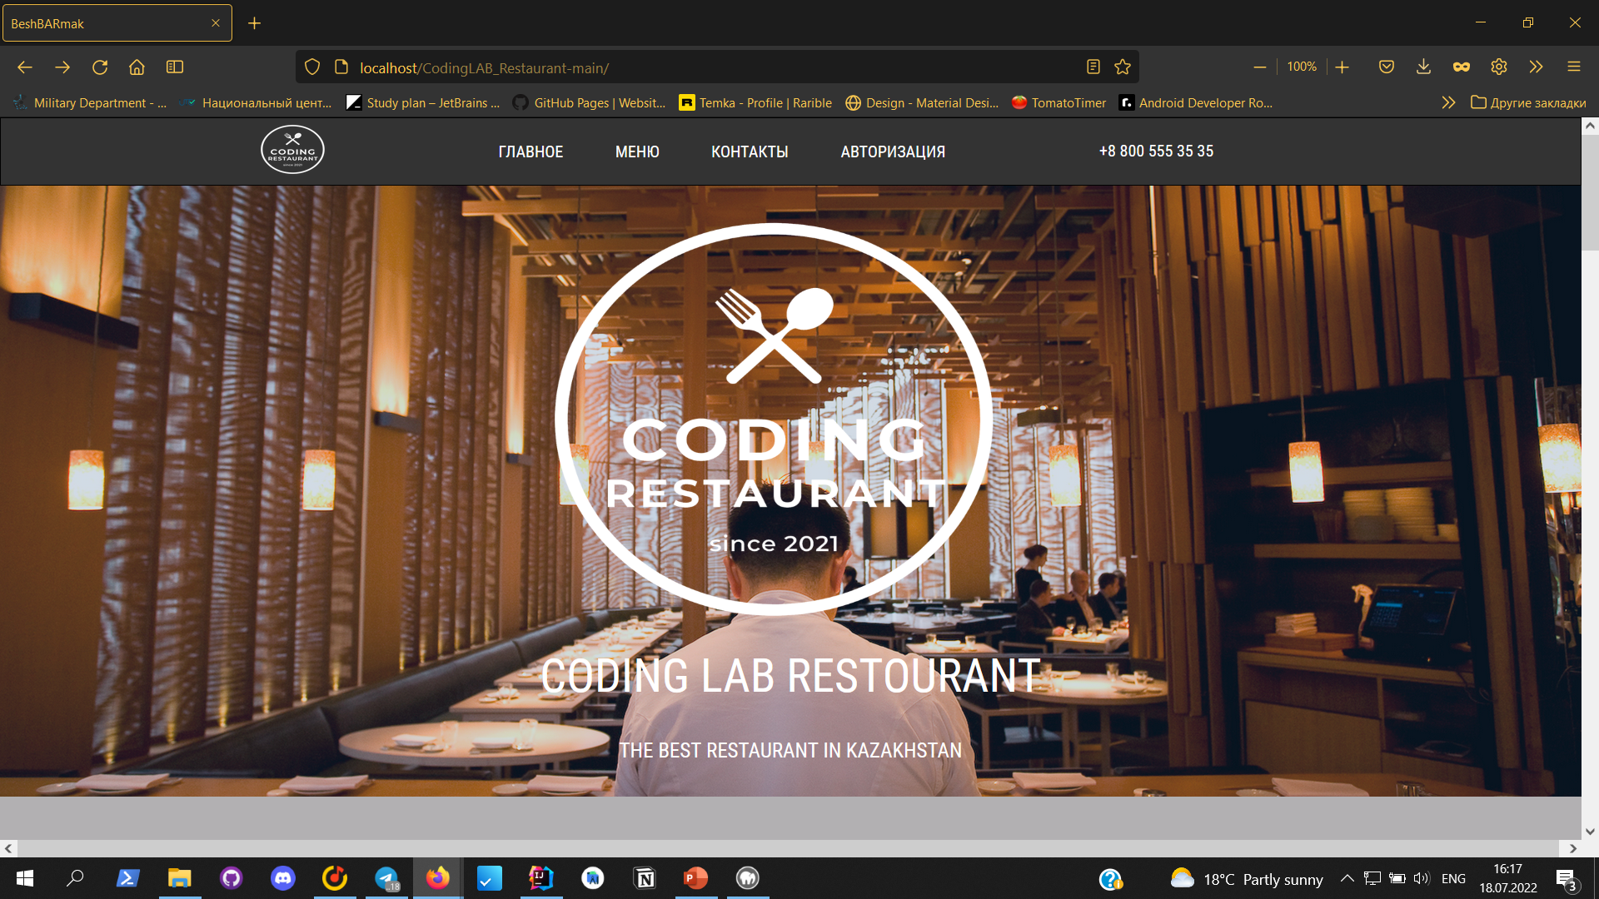Click the Coding Restaurant navbar logo

292,150
